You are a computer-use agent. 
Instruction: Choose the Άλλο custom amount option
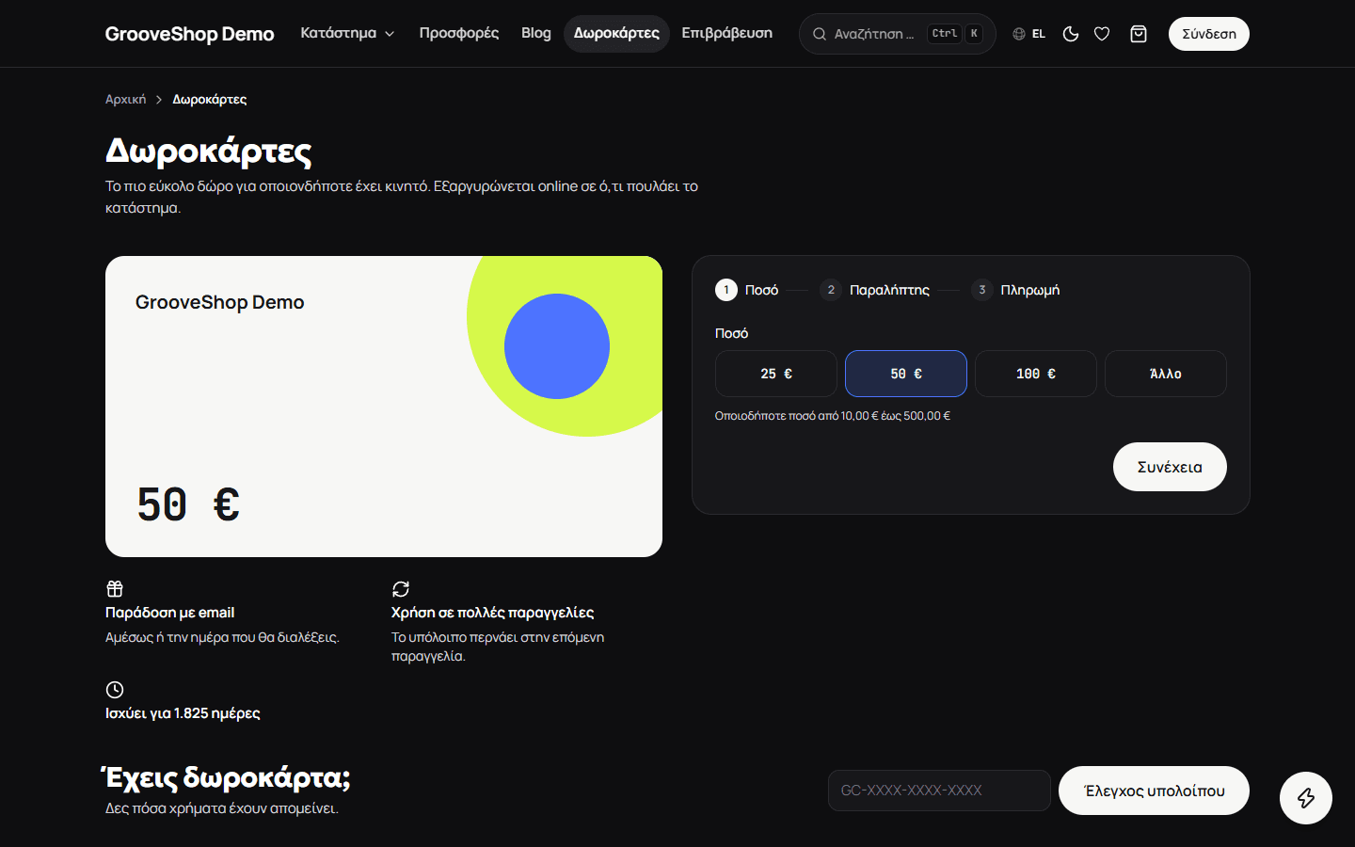click(x=1166, y=374)
